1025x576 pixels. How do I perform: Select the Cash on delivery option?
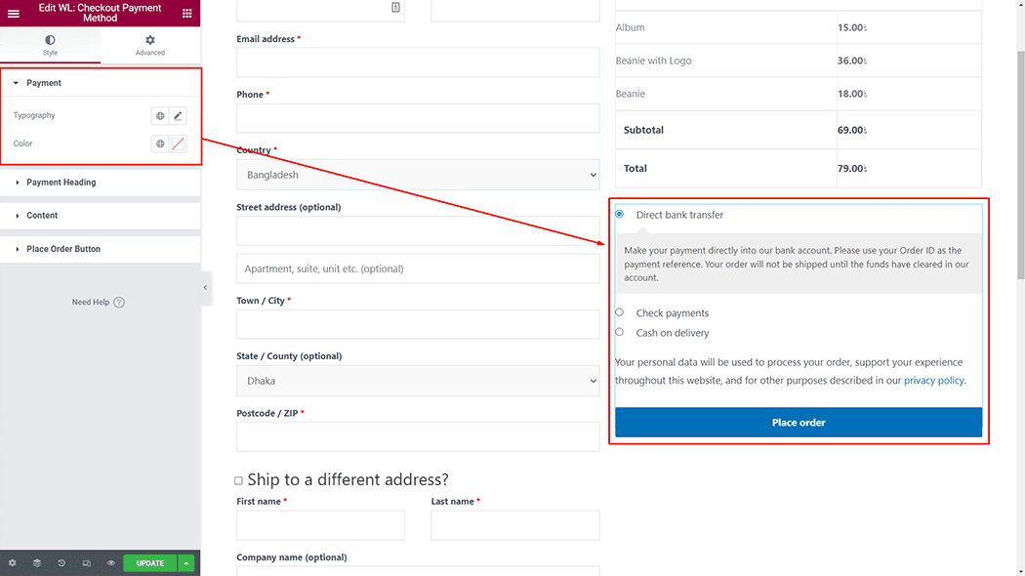coord(620,332)
